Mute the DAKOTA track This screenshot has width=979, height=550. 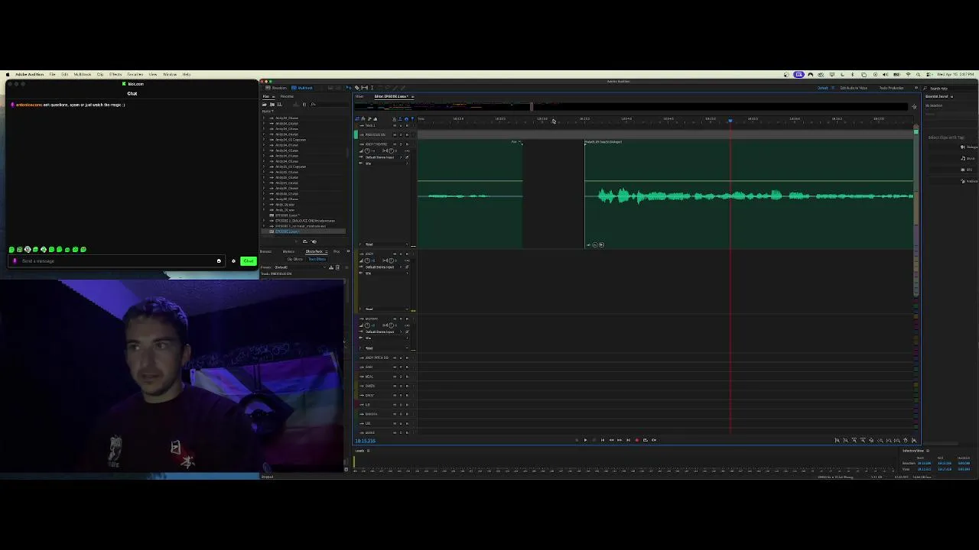click(x=395, y=414)
